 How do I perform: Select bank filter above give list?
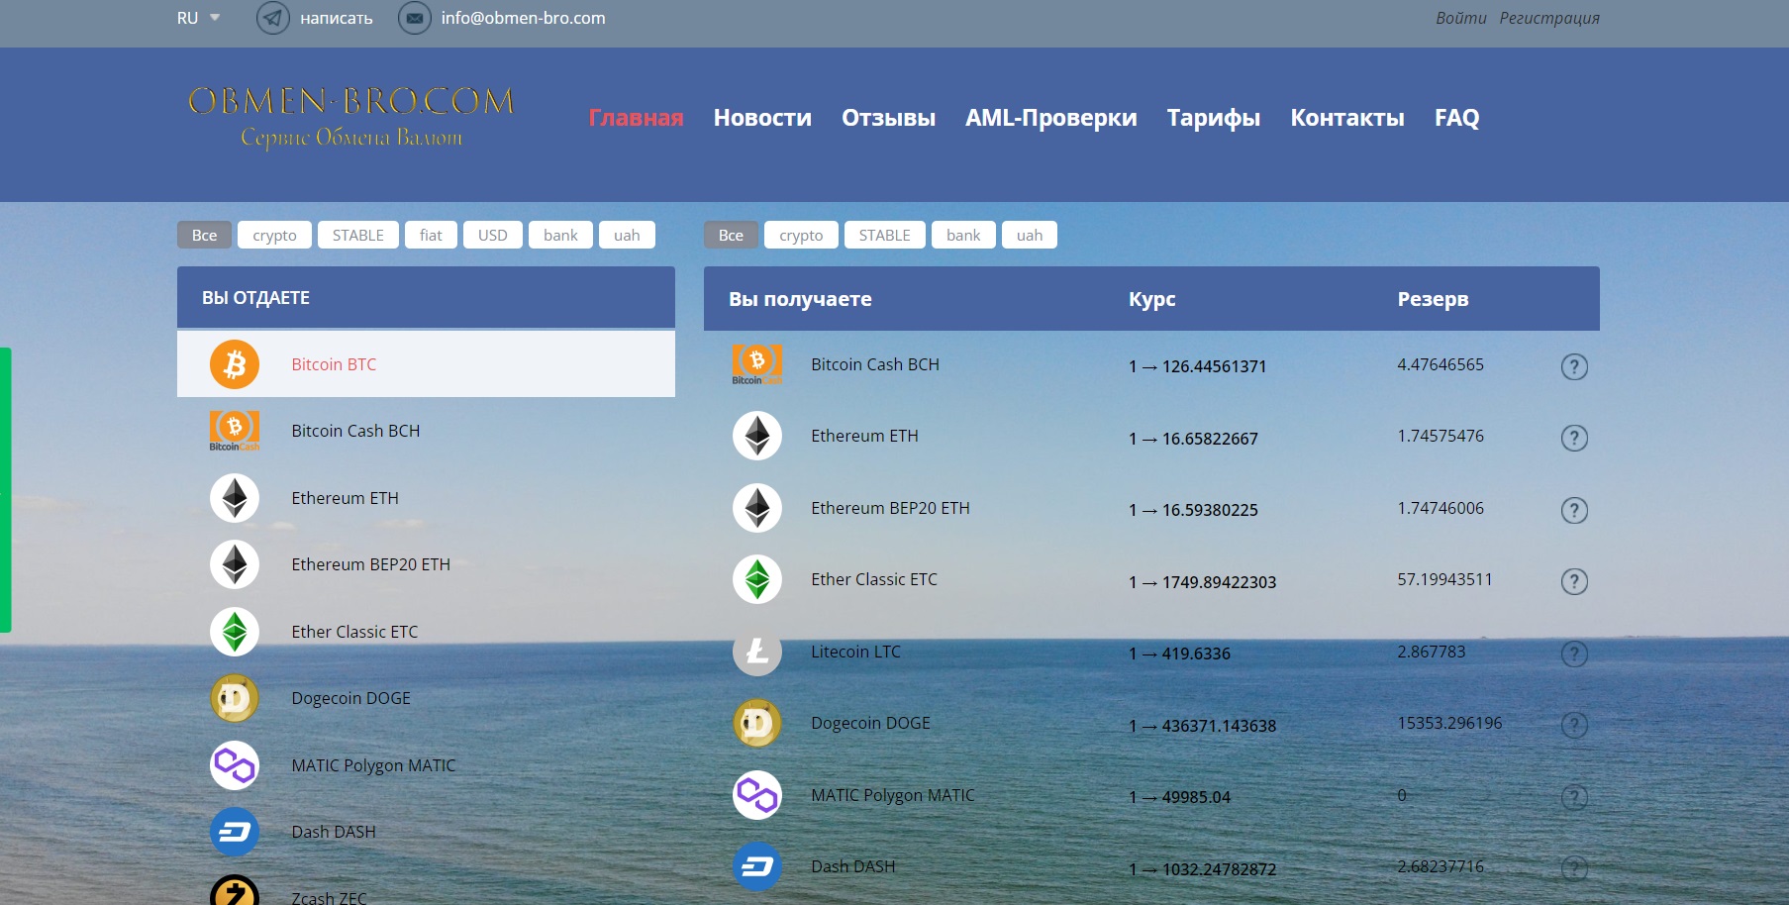coord(560,235)
